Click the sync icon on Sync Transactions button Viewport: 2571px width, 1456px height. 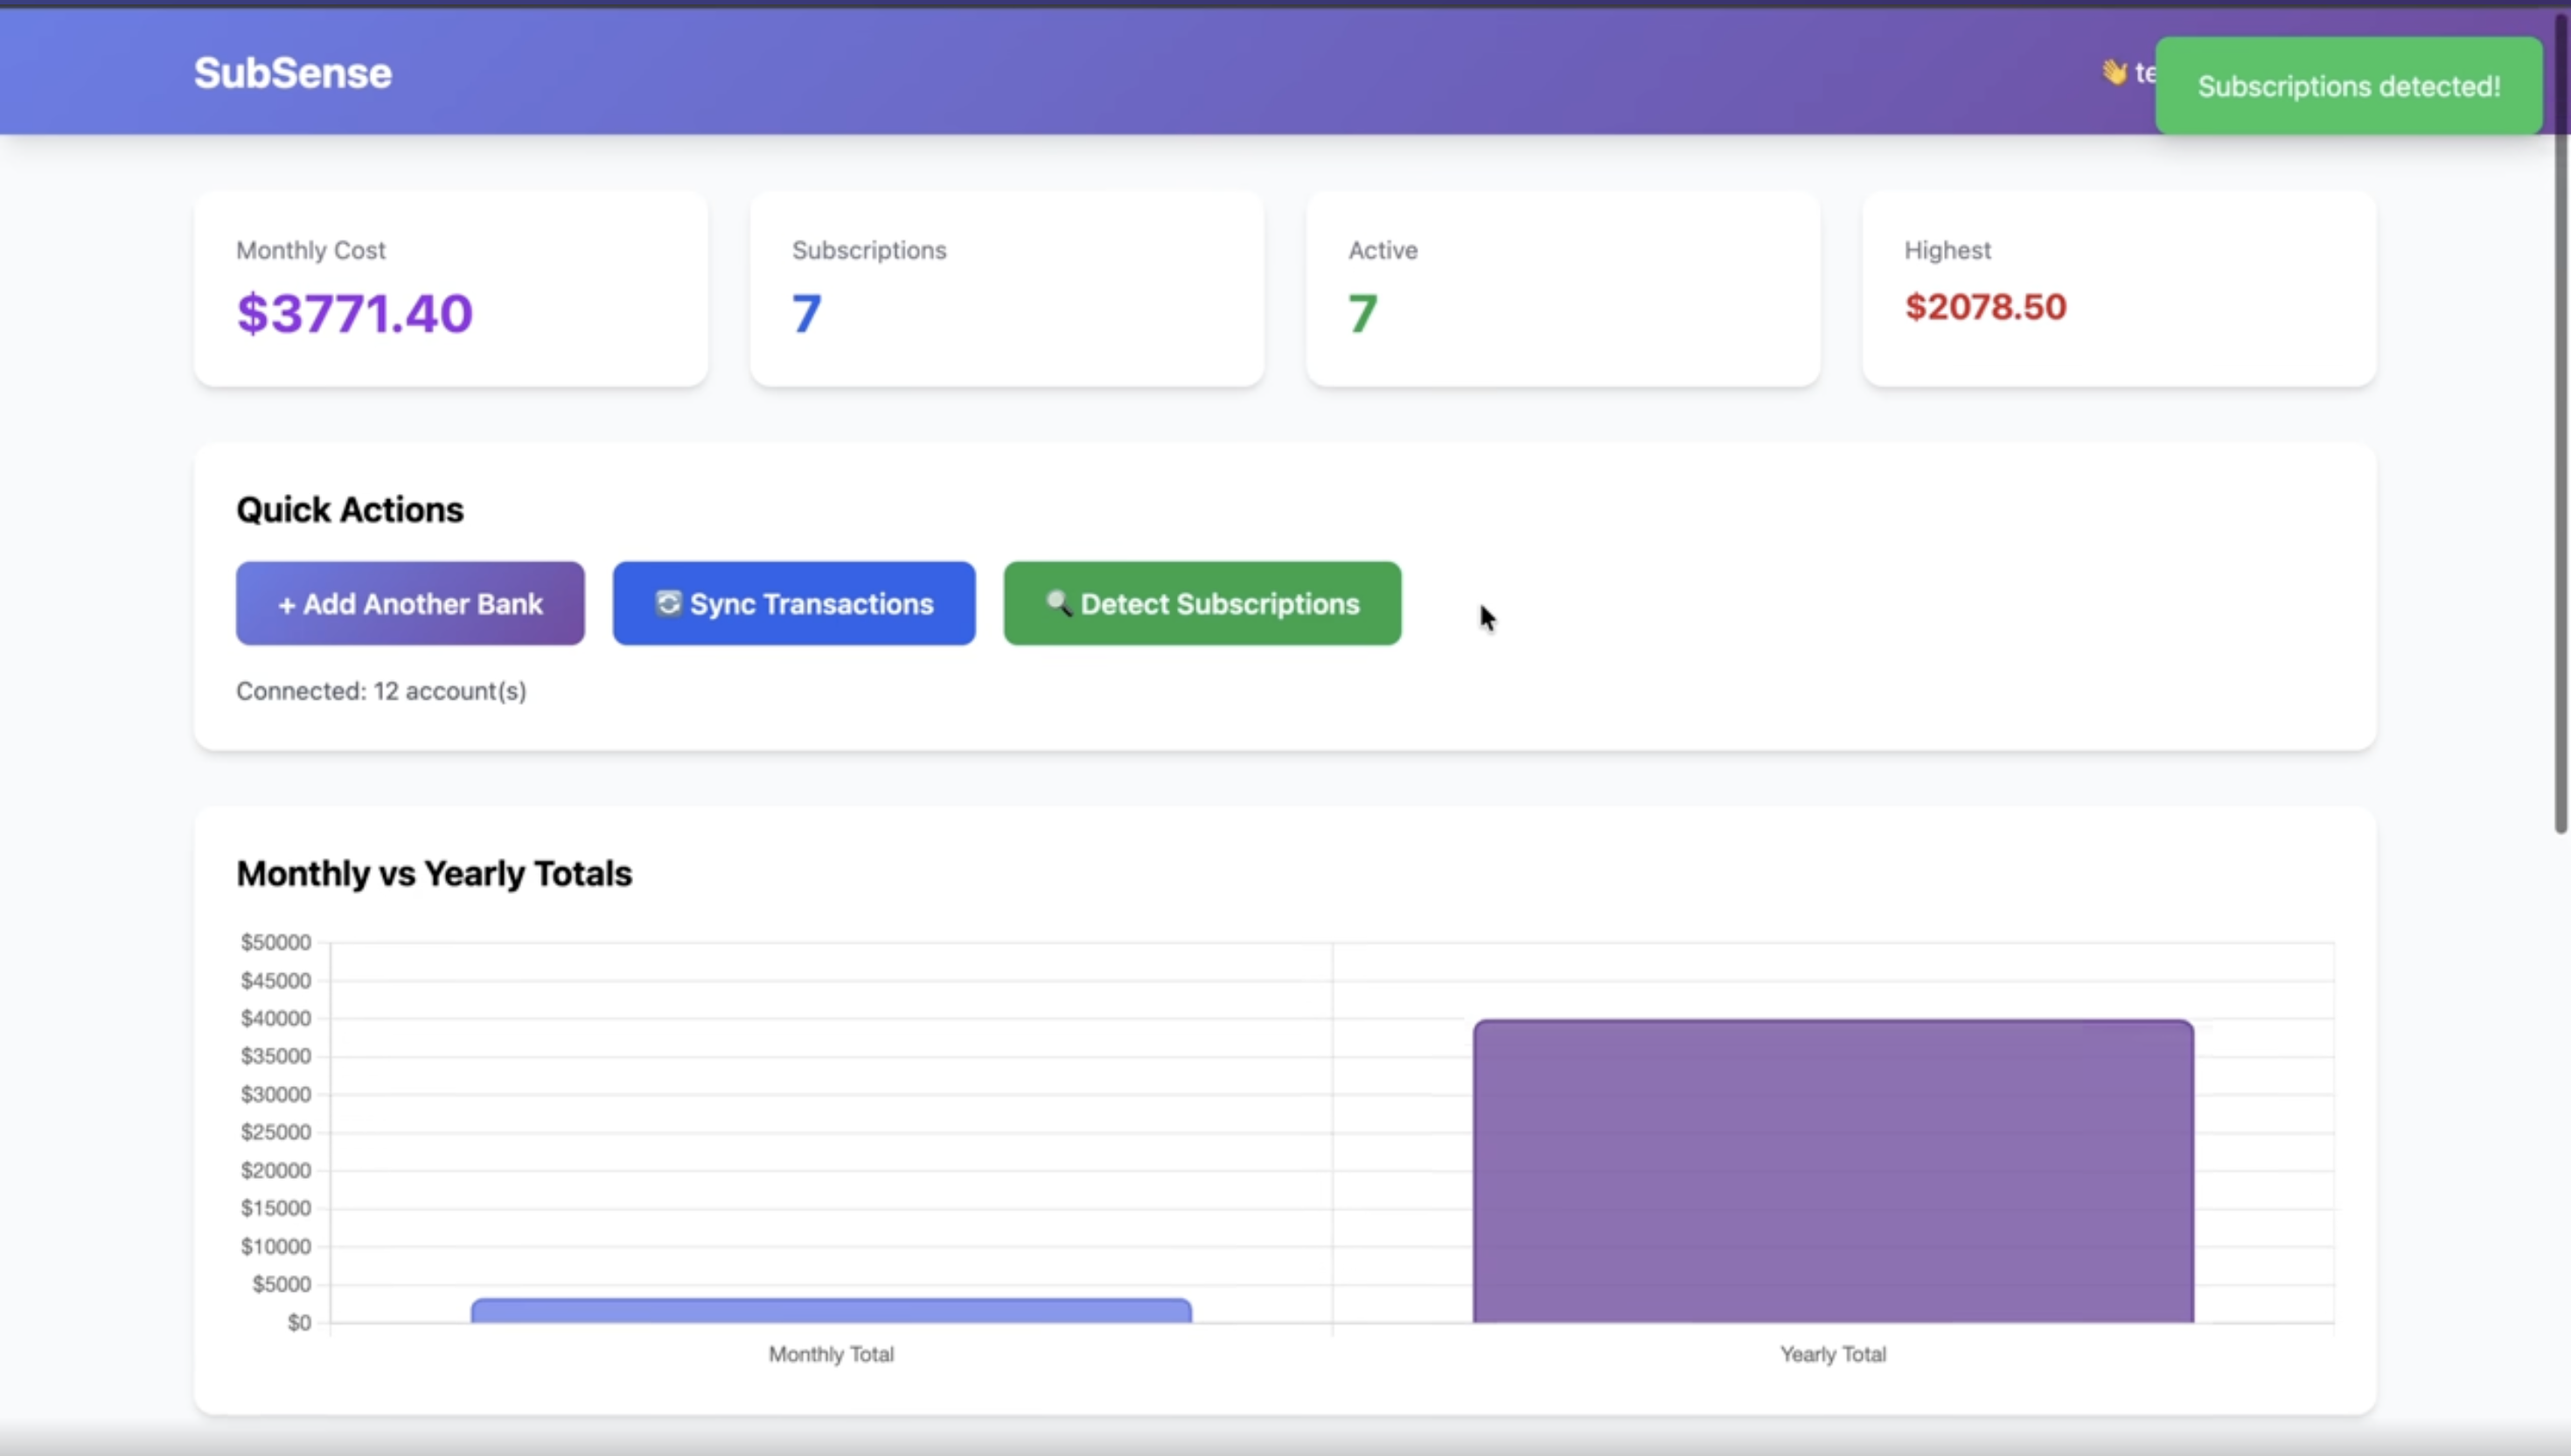[668, 603]
